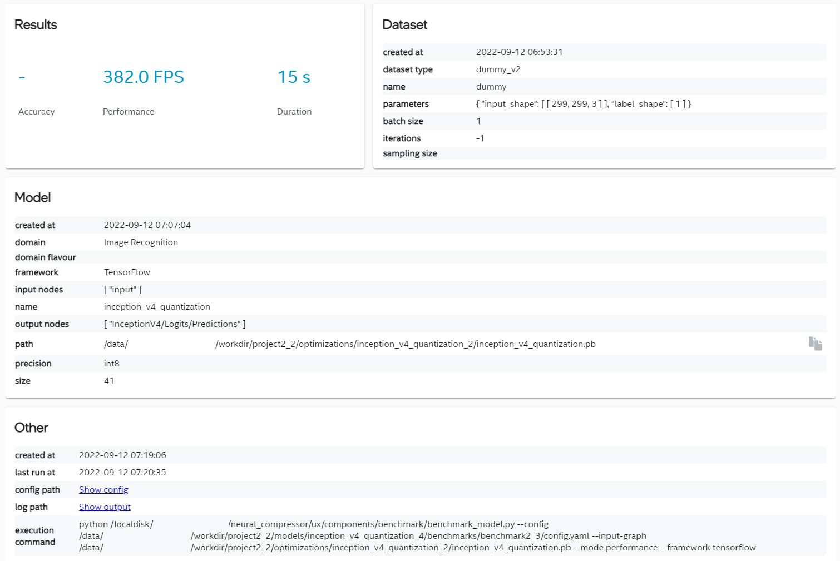Screen dimensions: 840x561
Task: Select dataset created date 2022-09-12 06:53:31
Action: [x=520, y=52]
